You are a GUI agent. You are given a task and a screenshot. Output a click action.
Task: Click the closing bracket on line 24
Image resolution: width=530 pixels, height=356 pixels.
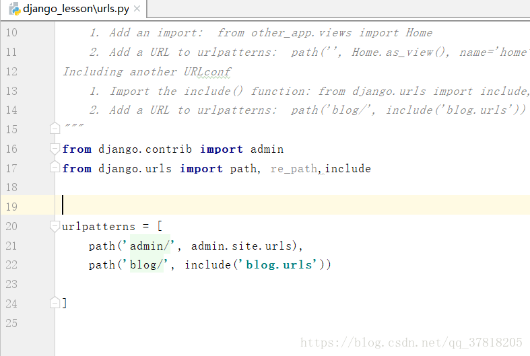[x=65, y=303]
